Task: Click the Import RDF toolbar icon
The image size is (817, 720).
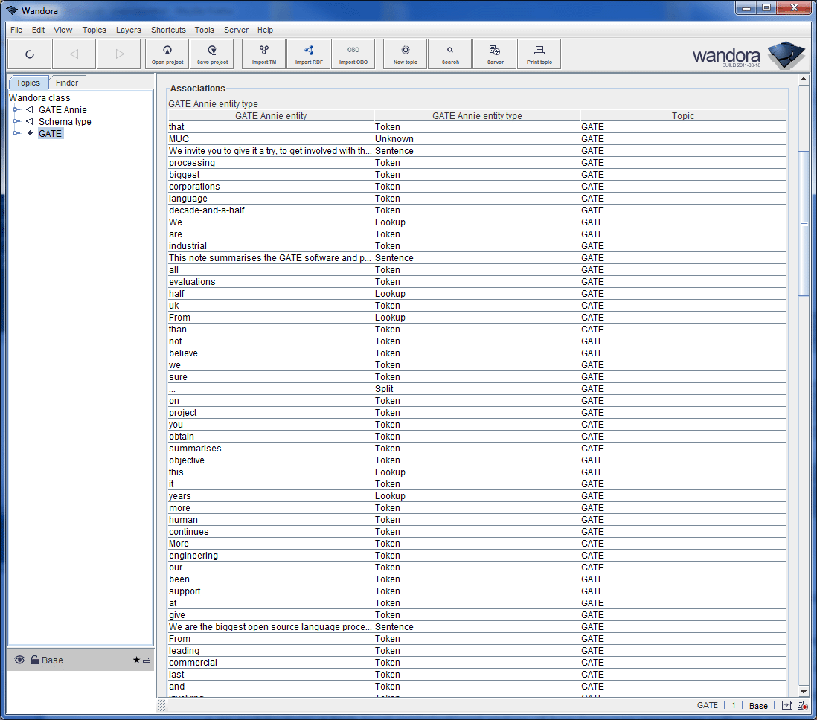Action: 309,54
